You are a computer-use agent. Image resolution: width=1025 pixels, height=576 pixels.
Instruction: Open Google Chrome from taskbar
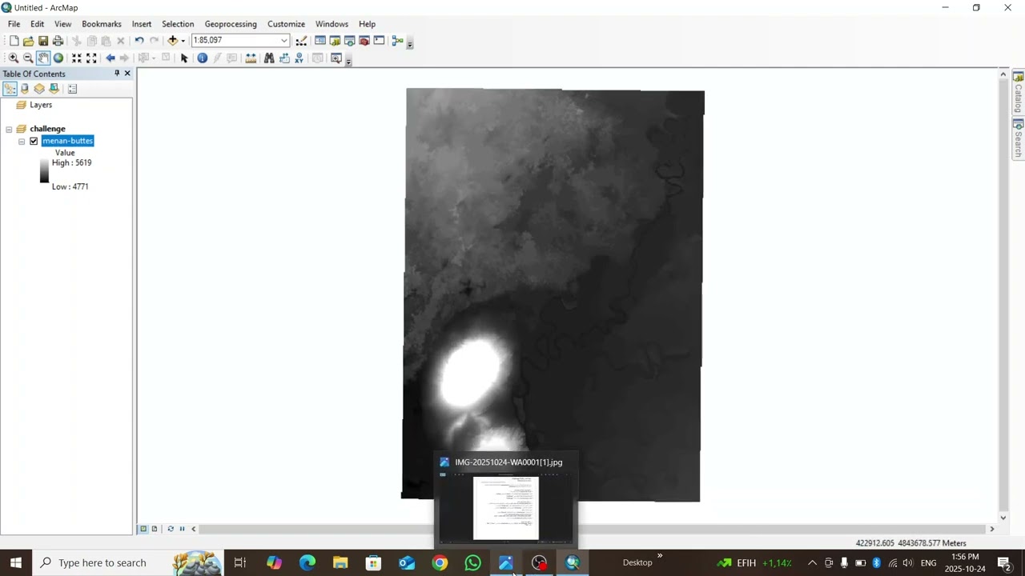click(x=440, y=562)
